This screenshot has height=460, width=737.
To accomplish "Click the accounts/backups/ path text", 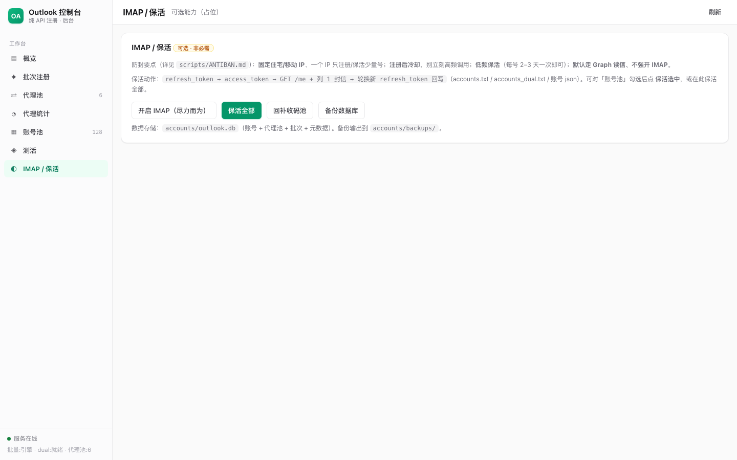I will click(404, 128).
